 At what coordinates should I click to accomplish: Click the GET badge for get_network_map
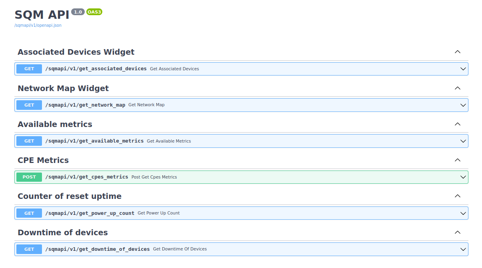29,105
